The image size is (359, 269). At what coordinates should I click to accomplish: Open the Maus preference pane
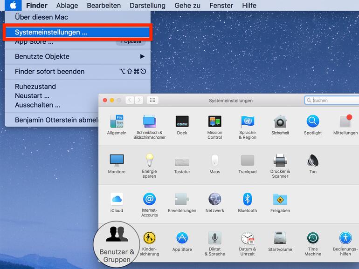[214, 164]
